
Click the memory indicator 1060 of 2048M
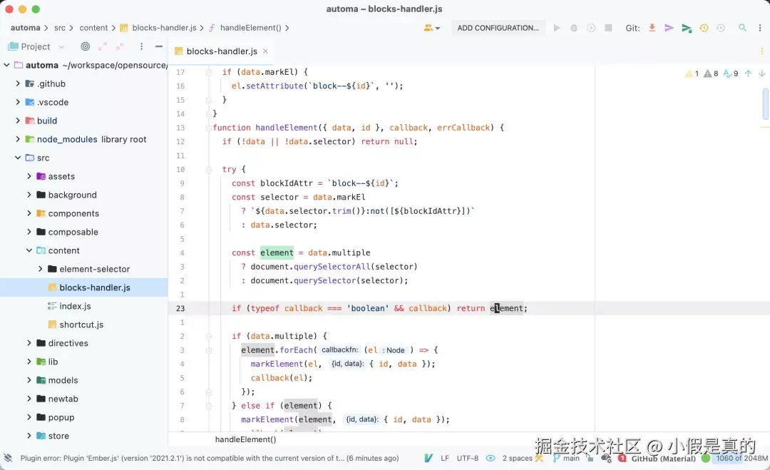point(741,458)
